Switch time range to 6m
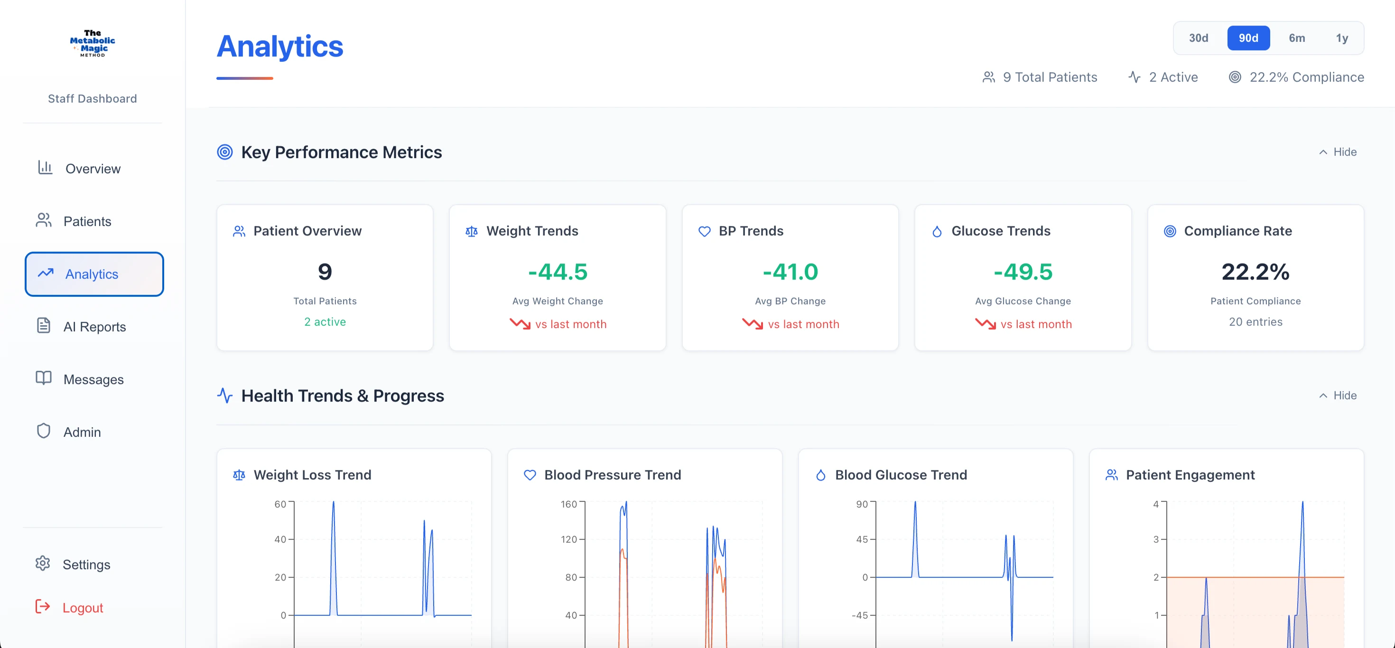The width and height of the screenshot is (1395, 648). point(1296,38)
